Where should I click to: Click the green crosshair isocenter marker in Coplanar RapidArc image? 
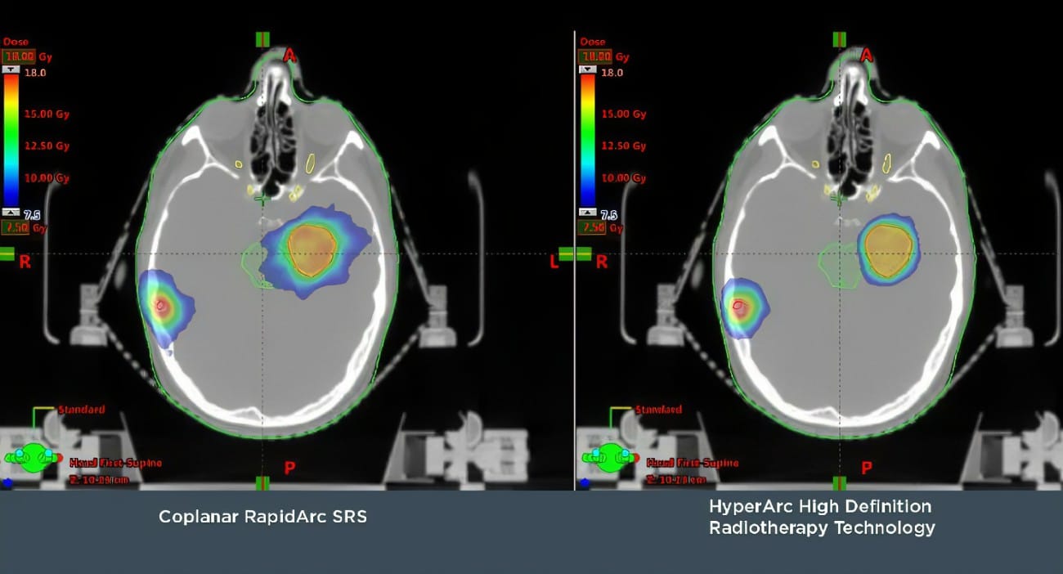point(261,197)
